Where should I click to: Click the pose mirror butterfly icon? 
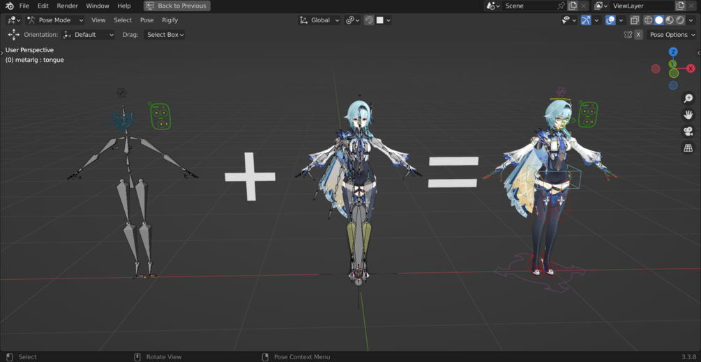pyautogui.click(x=628, y=34)
